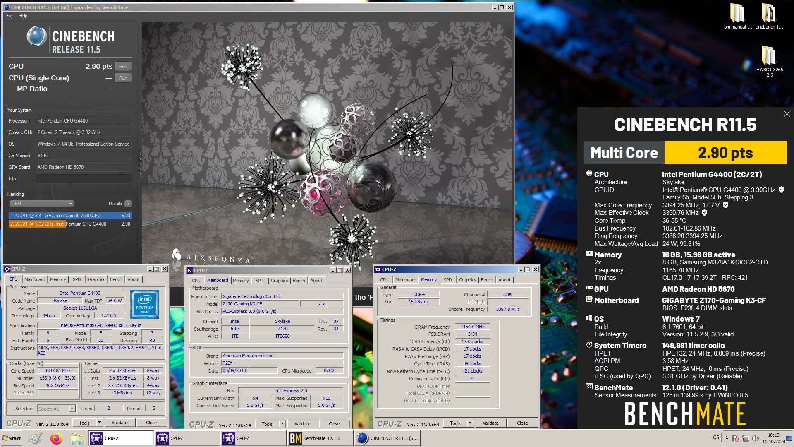Run the CPU (Single Core) benchmark
794x447 pixels.
click(x=123, y=78)
